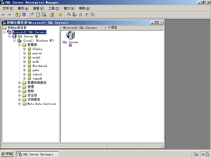This screenshot has width=211, height=158.
Task: Open the 工具(T) menu
Action: [x=54, y=8]
